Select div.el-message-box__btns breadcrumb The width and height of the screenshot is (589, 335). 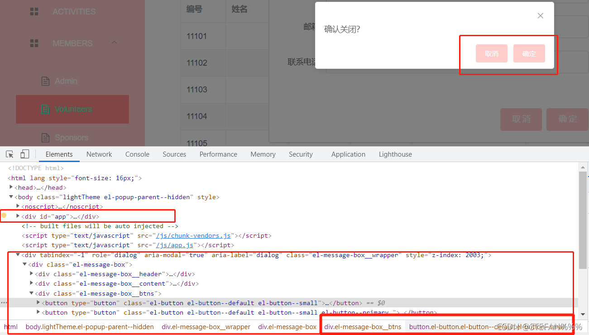pos(363,326)
